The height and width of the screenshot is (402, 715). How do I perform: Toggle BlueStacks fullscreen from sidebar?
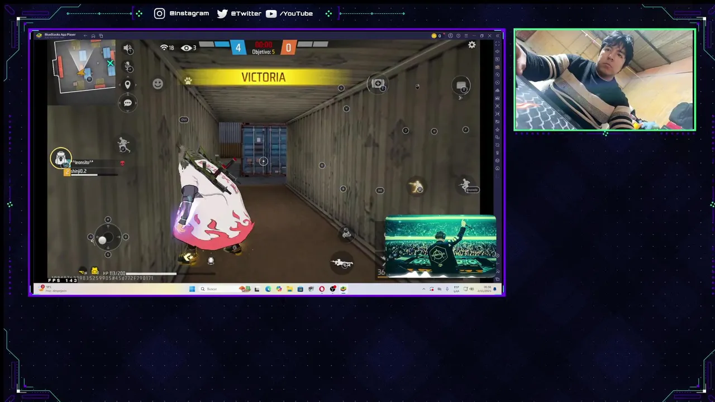497,44
